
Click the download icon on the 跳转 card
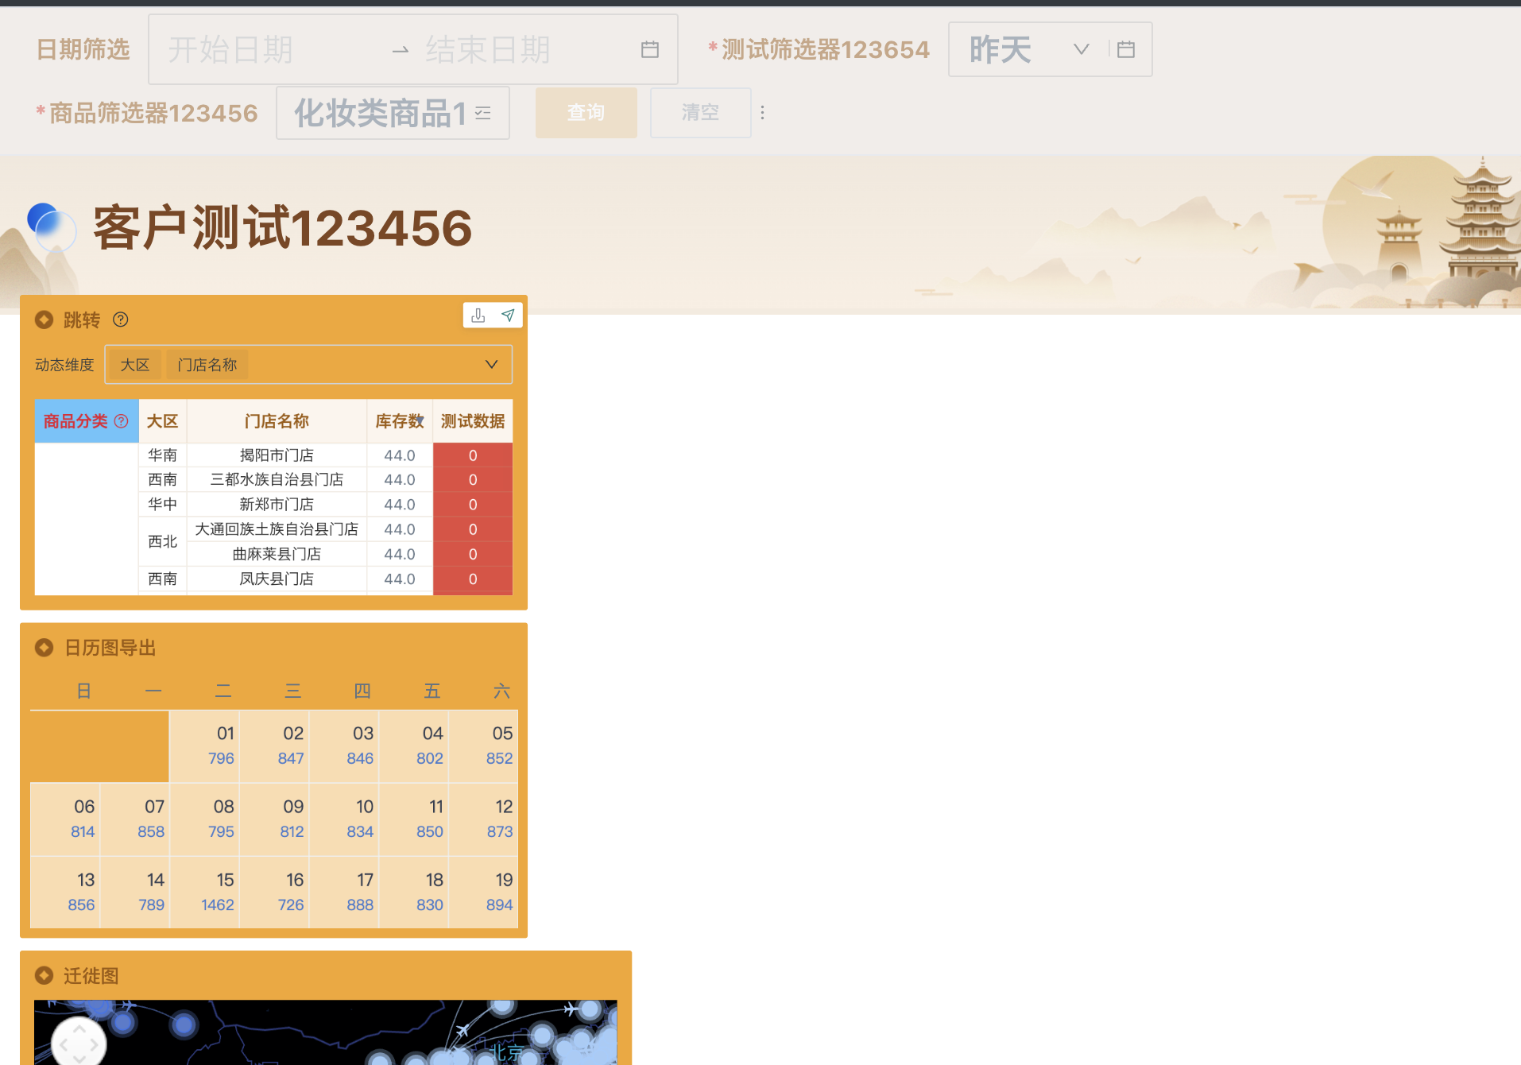click(478, 315)
